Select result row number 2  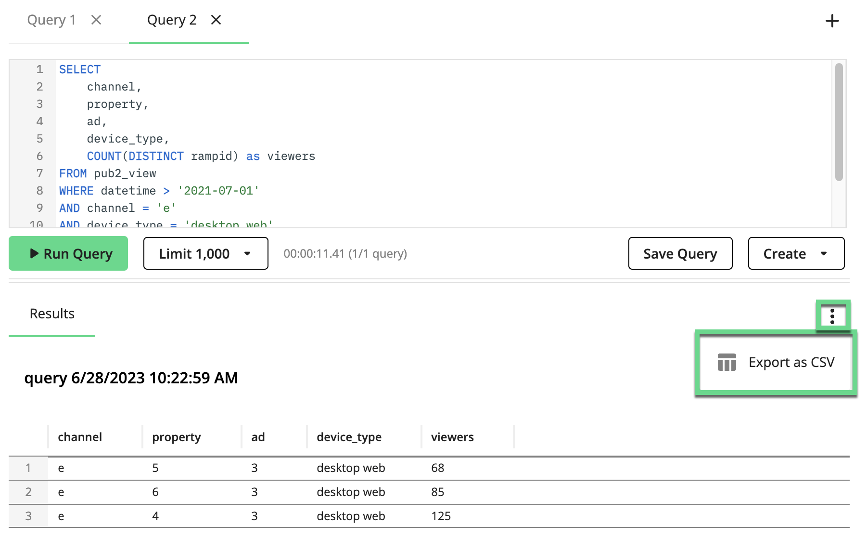point(28,492)
